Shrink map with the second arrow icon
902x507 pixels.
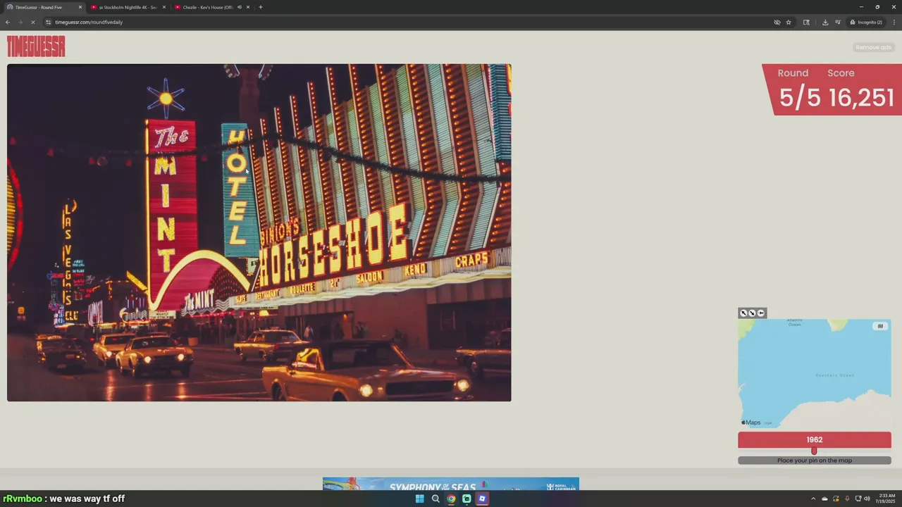click(752, 313)
